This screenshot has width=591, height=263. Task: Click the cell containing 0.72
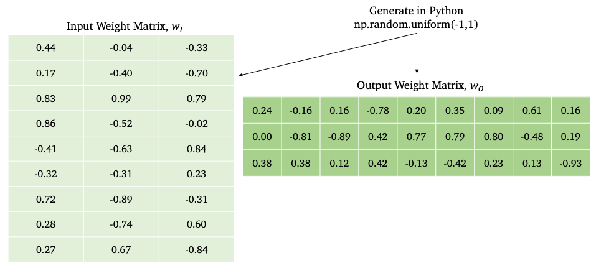[46, 200]
